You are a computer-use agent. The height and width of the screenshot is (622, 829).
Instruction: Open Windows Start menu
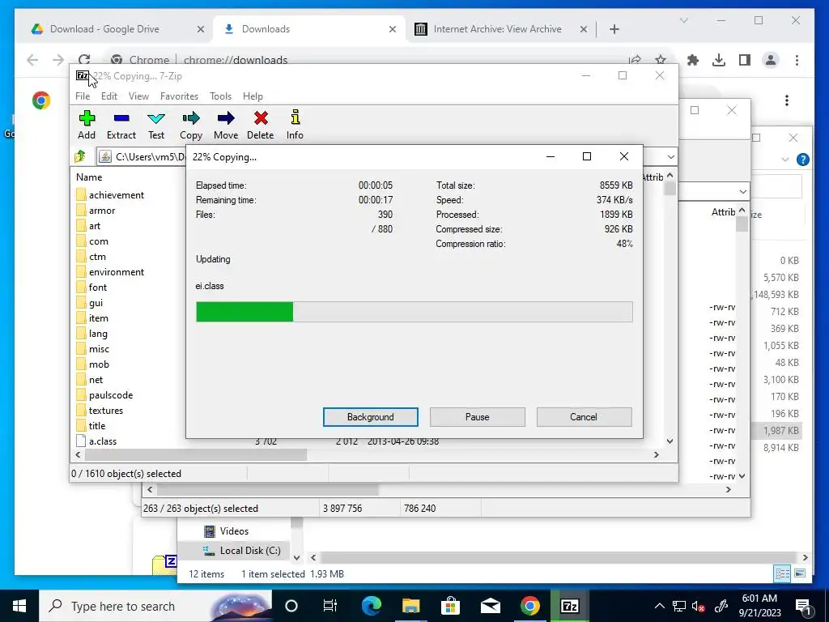point(19,606)
